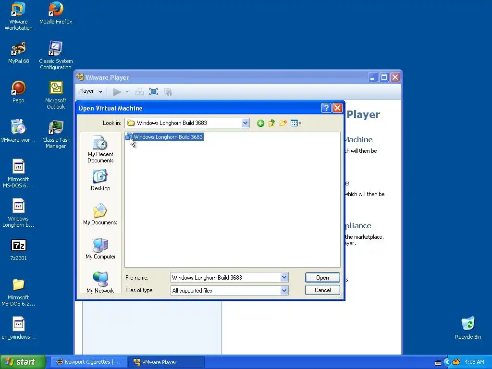
Task: Select the 7z2301 desktop icon
Action: (x=18, y=250)
